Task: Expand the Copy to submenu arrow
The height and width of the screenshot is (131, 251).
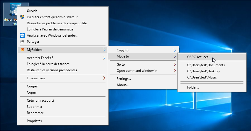Action: (175, 50)
